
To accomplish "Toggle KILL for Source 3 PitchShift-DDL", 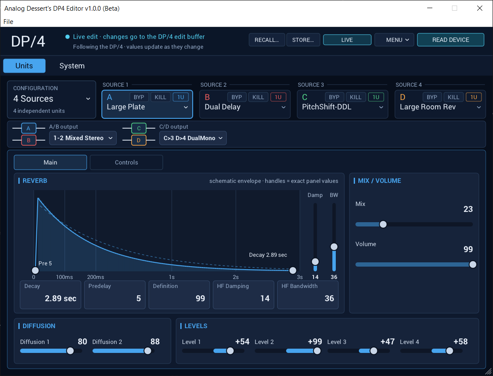I will pos(355,97).
